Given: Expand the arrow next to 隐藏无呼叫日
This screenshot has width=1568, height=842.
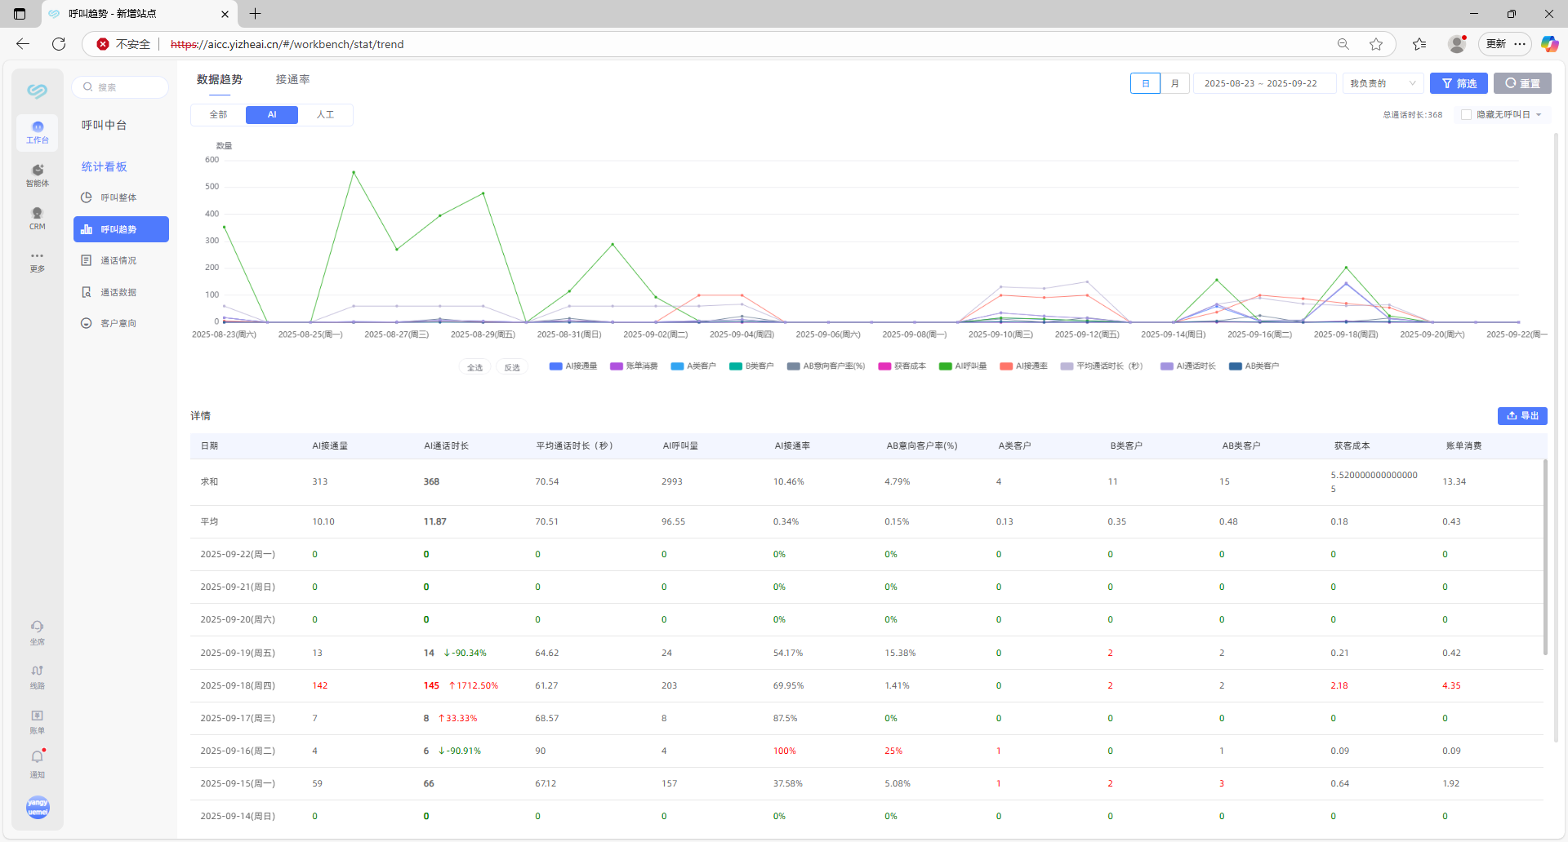Looking at the screenshot, I should pyautogui.click(x=1539, y=115).
